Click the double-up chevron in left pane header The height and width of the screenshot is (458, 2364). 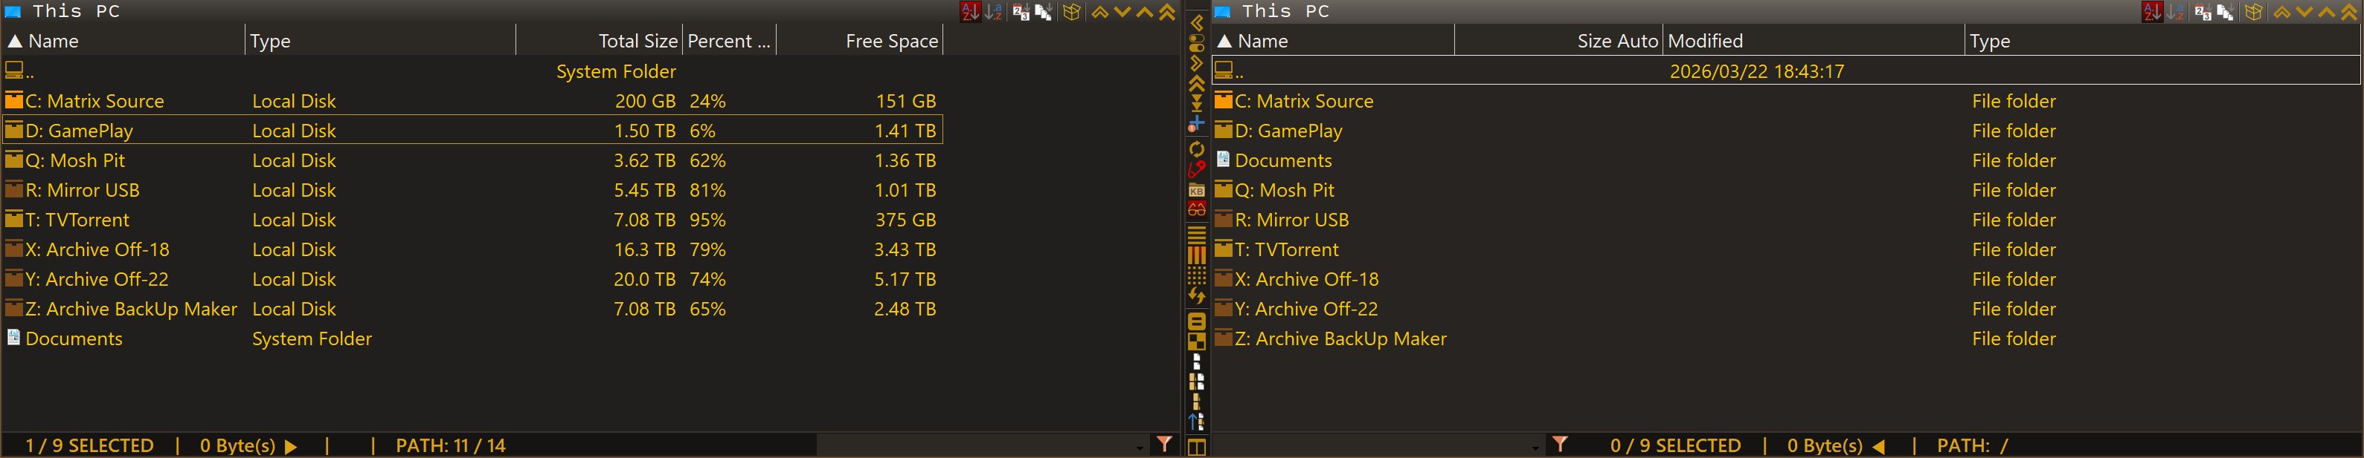tap(1166, 12)
